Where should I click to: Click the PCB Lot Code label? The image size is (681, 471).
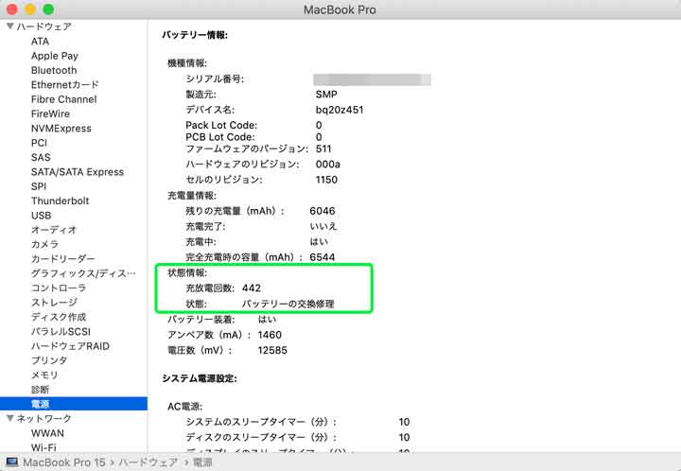220,137
